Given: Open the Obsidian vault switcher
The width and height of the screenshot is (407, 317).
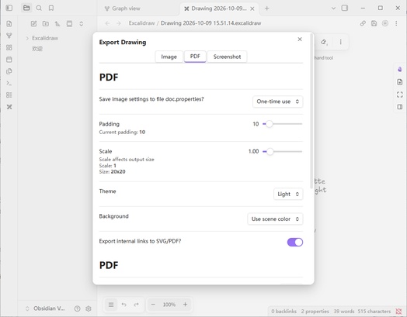Looking at the screenshot, I should [x=45, y=308].
